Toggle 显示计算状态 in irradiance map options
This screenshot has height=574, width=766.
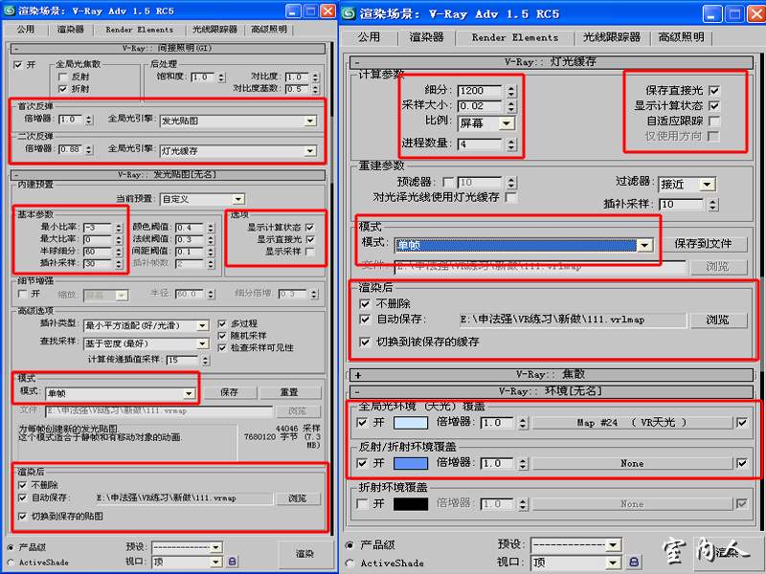click(x=309, y=227)
